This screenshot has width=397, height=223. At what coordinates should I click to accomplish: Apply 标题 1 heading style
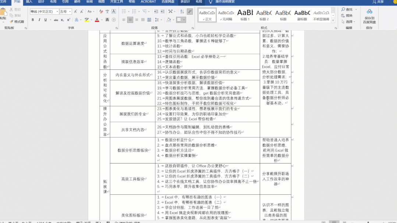[x=245, y=15]
